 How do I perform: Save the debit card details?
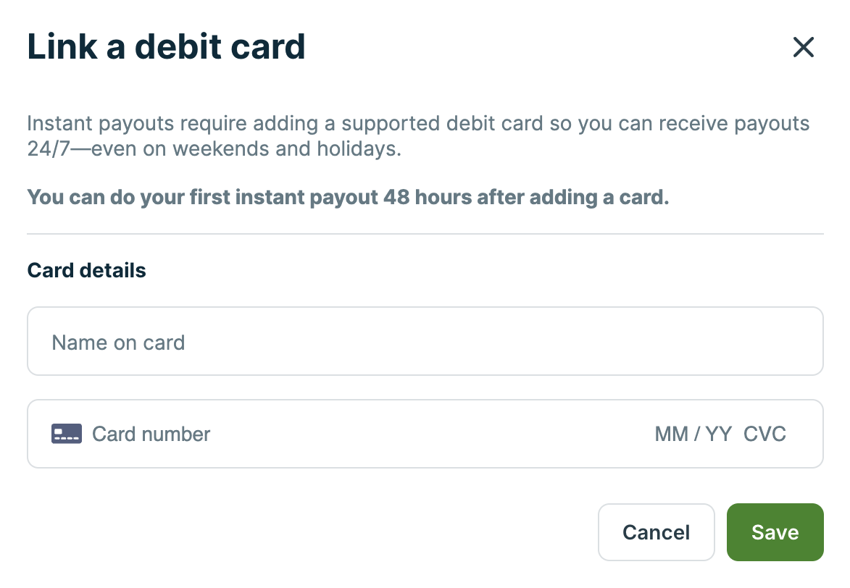tap(775, 532)
